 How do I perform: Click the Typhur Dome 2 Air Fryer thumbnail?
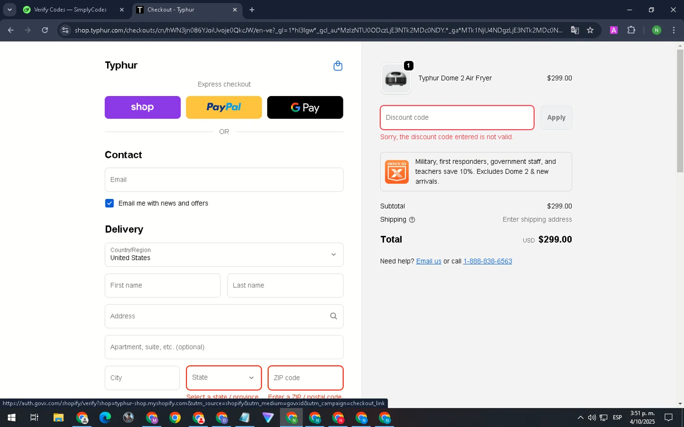point(396,78)
